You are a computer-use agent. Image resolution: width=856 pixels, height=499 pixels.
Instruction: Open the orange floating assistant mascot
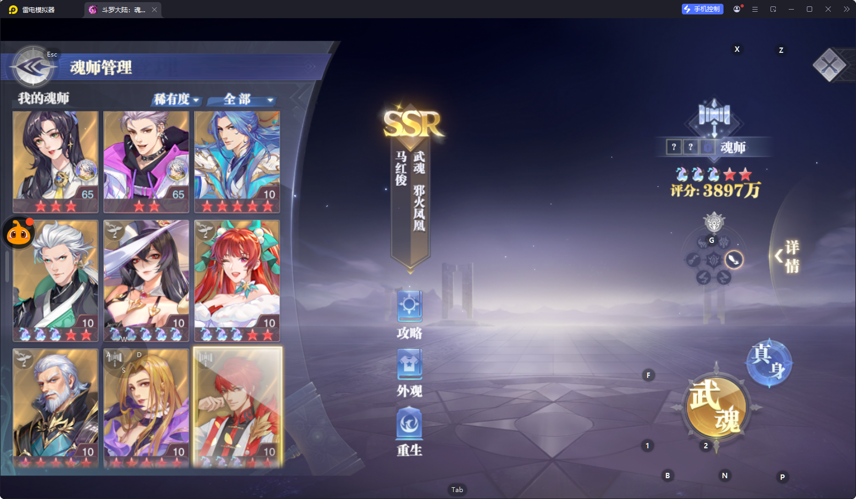click(19, 233)
